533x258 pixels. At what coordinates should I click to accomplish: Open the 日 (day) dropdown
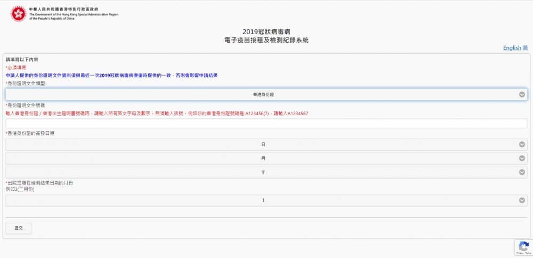[x=266, y=144]
